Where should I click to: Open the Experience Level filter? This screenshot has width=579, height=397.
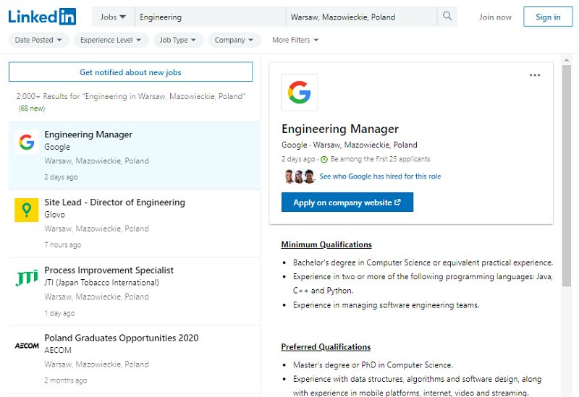111,40
